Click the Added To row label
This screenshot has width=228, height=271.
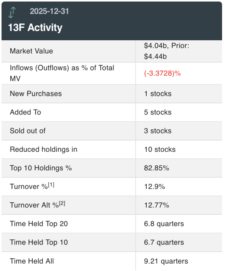tap(25, 112)
